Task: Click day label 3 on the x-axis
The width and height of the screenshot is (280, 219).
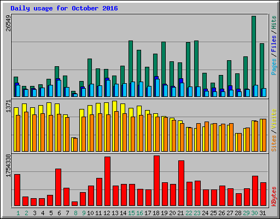Action: click(34, 213)
